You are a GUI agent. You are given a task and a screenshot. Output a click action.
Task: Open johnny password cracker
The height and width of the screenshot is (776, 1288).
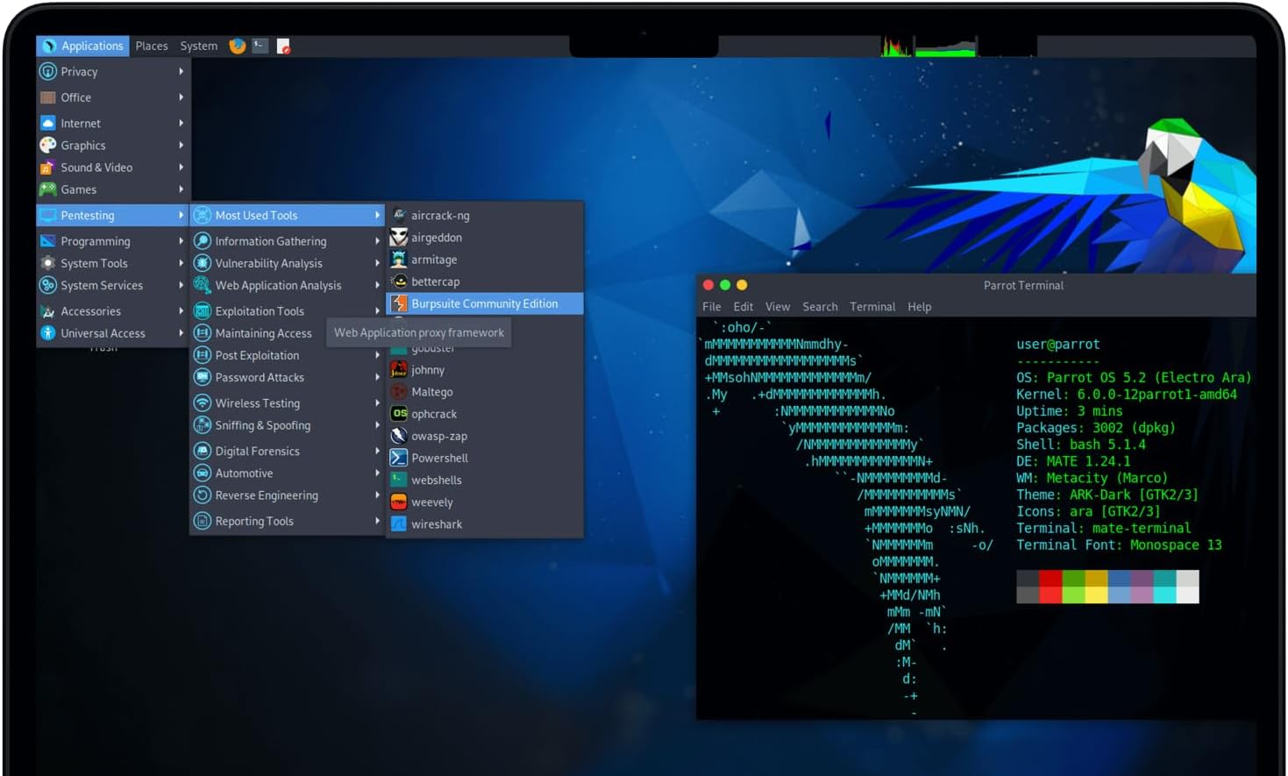[430, 369]
